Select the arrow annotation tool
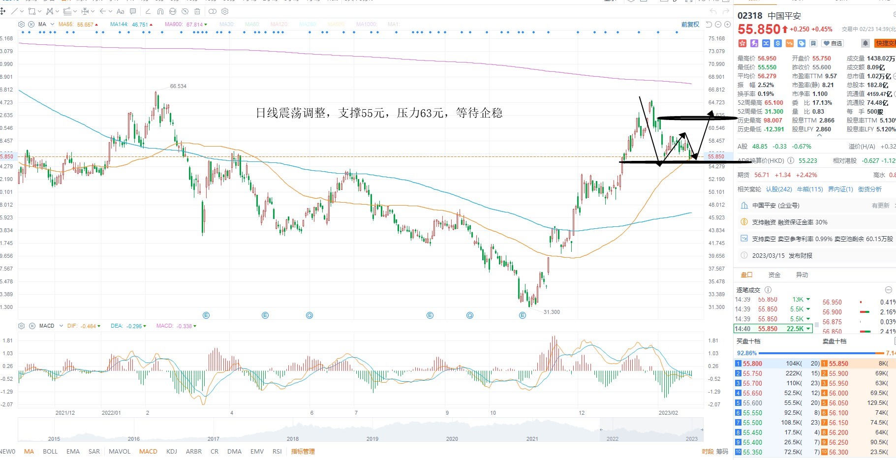The width and height of the screenshot is (896, 460). (x=103, y=11)
